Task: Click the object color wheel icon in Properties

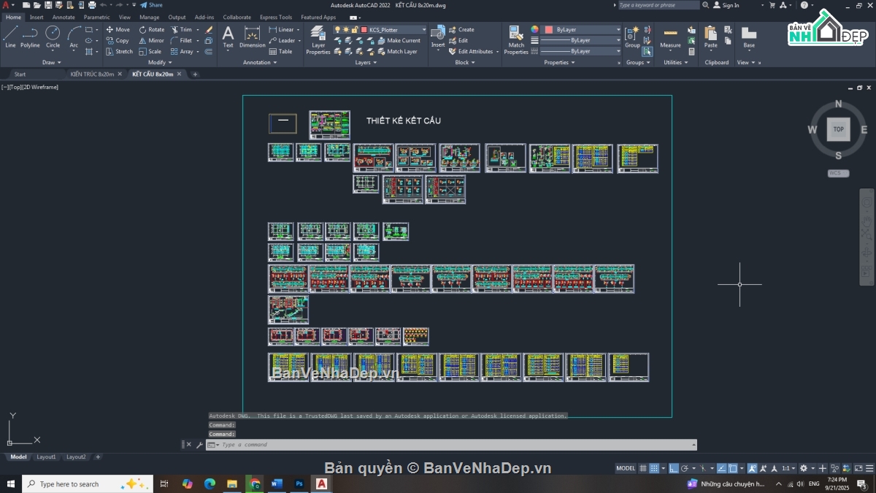Action: coord(534,30)
